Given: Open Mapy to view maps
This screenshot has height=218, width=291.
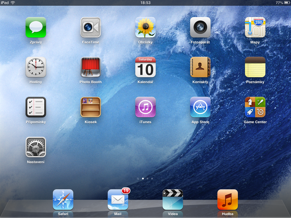Looking at the screenshot, I should tap(255, 28).
